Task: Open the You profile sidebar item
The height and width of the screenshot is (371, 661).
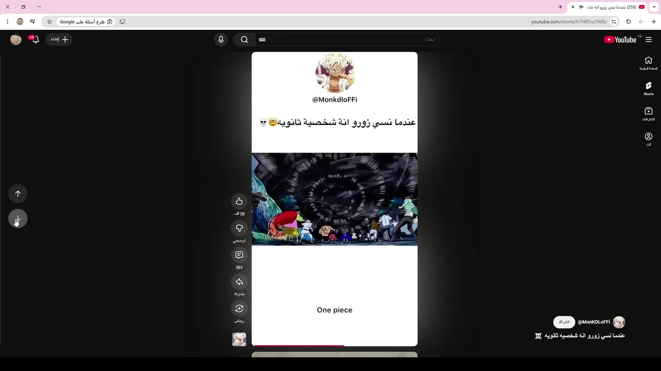Action: click(649, 140)
